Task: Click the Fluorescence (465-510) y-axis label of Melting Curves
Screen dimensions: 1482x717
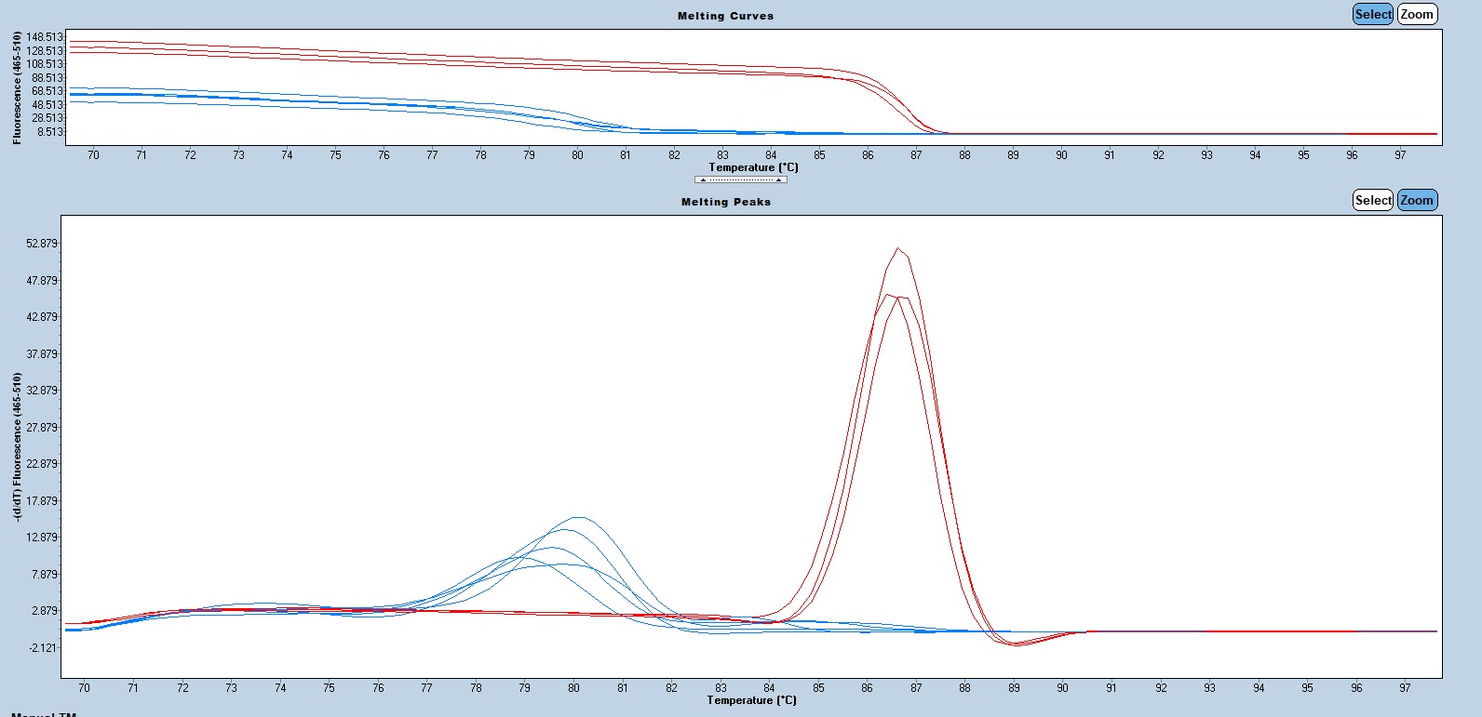Action: tap(17, 87)
